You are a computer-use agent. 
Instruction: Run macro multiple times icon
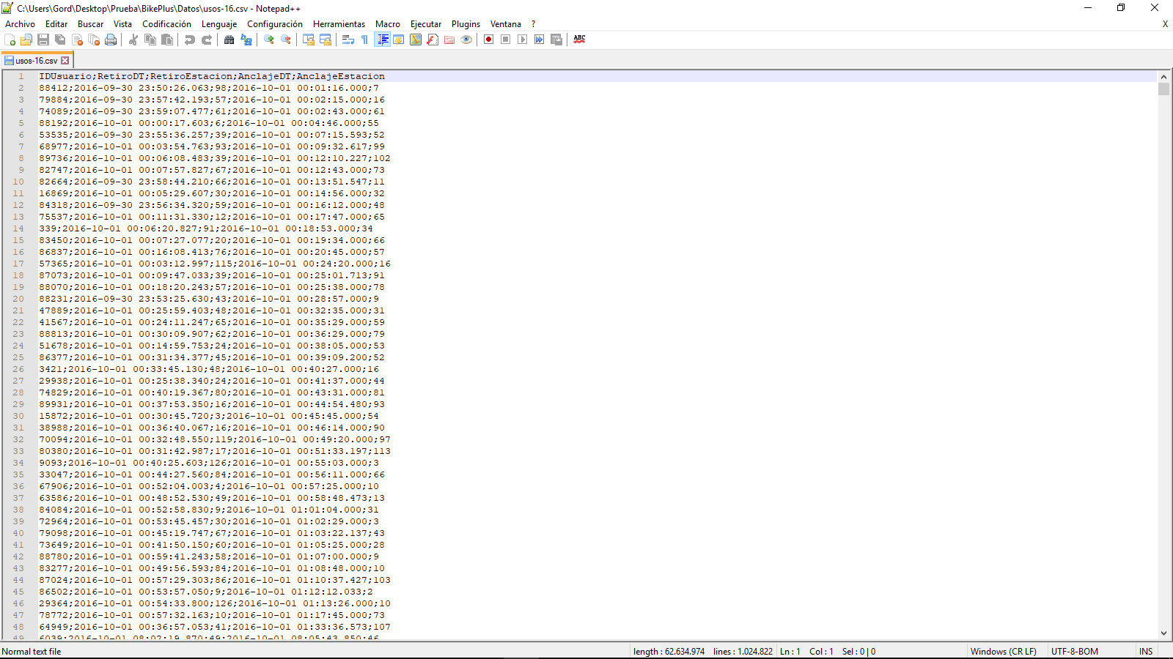pyautogui.click(x=540, y=40)
